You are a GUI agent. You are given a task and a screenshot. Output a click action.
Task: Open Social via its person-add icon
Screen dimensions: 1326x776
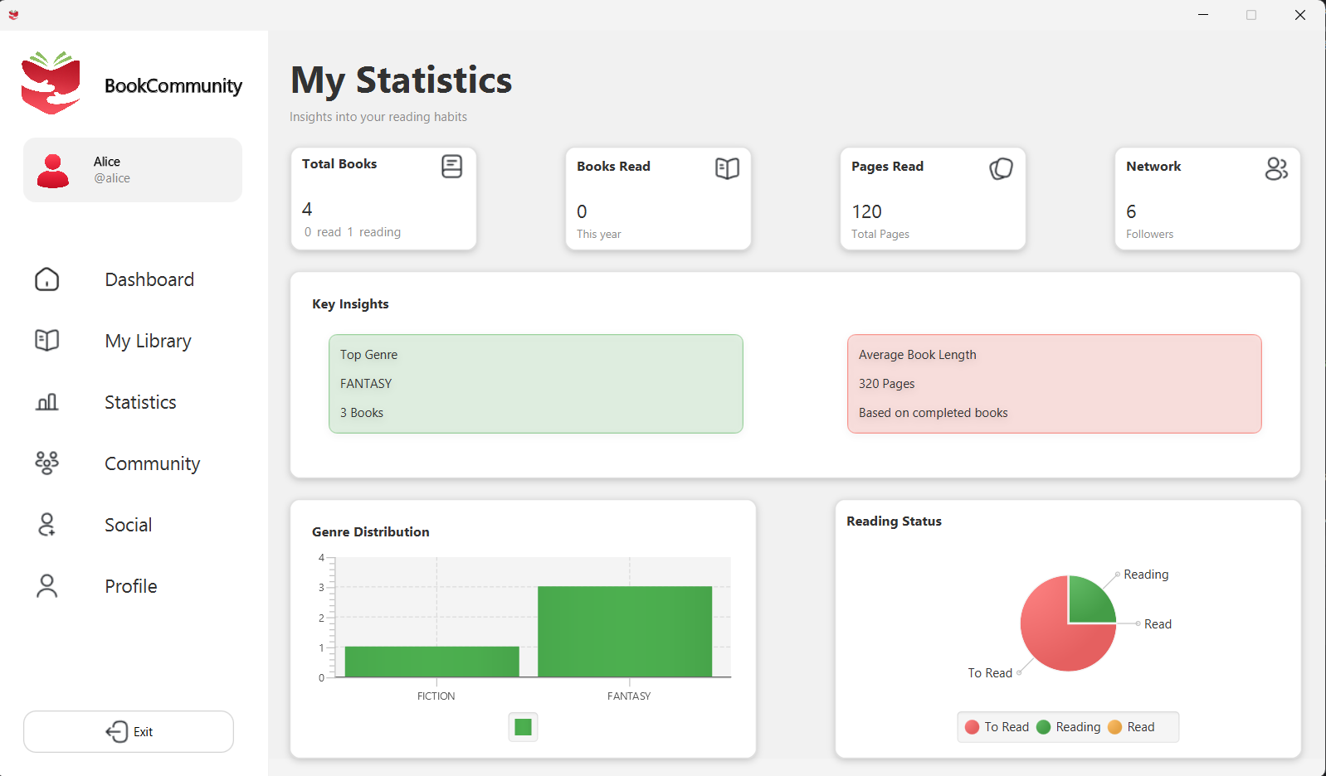[47, 525]
